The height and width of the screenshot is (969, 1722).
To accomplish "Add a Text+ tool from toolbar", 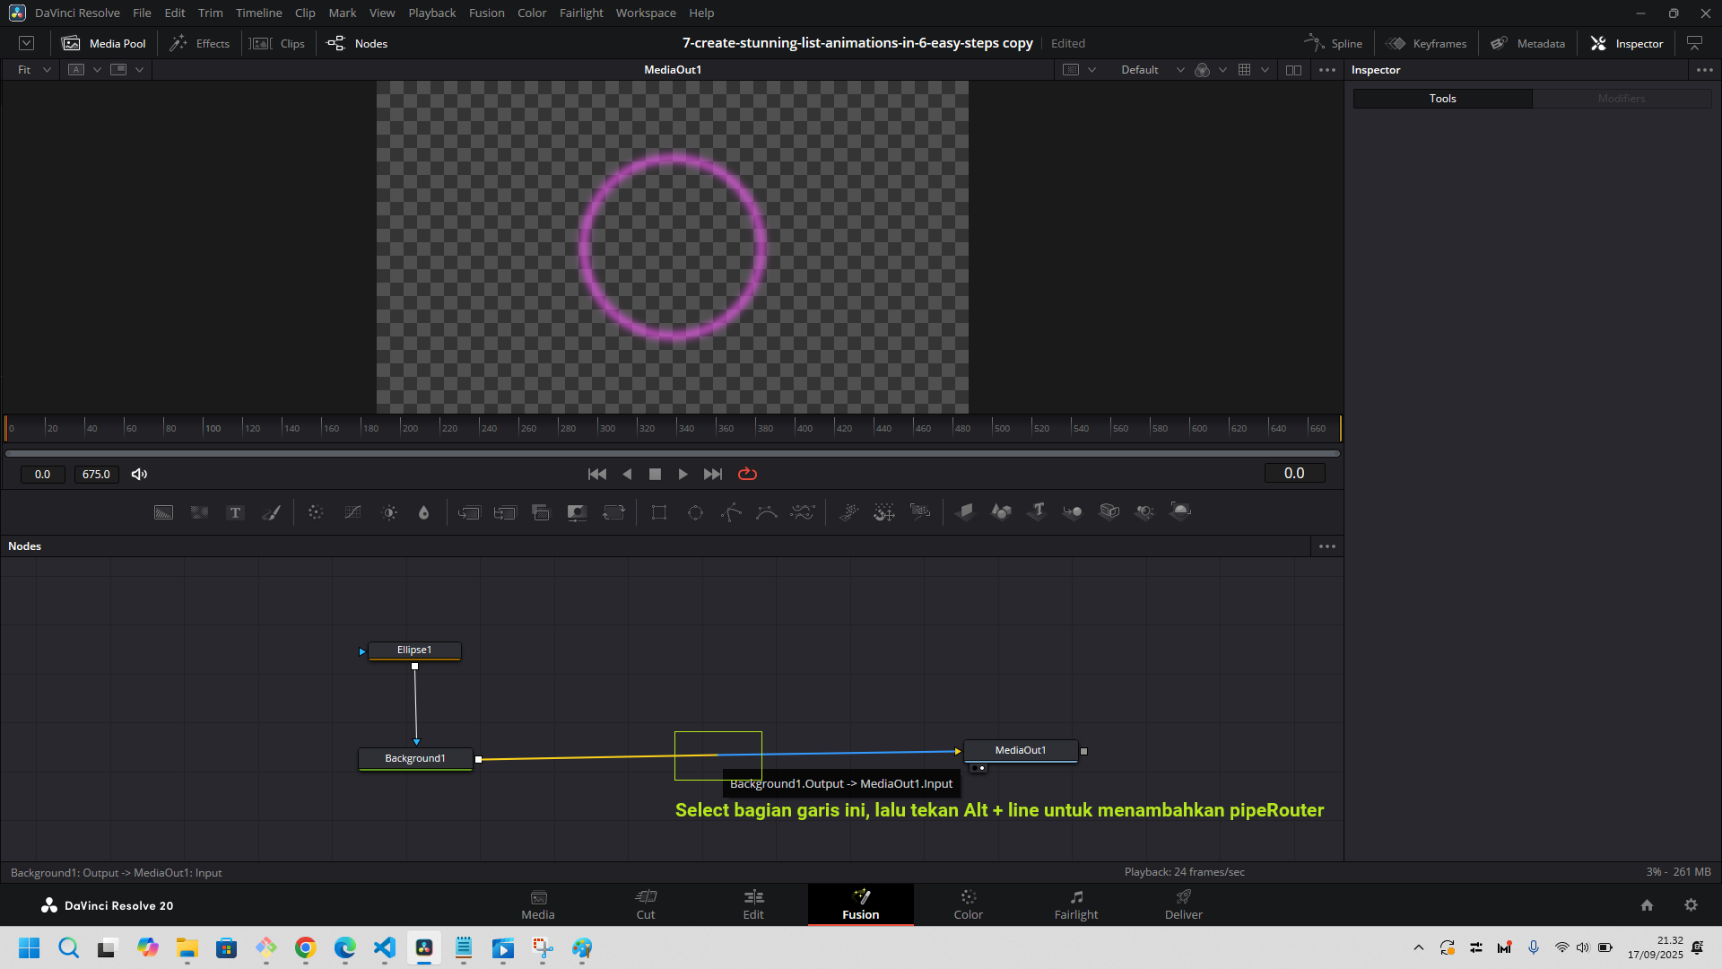I will [235, 512].
